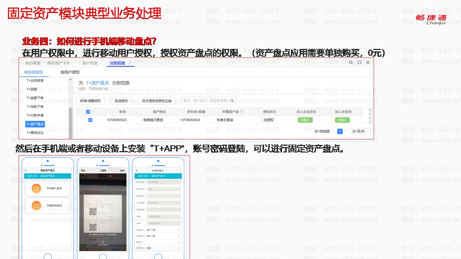The height and width of the screenshot is (259, 461).
Task: Click the 取消授权 button
Action: [121, 101]
